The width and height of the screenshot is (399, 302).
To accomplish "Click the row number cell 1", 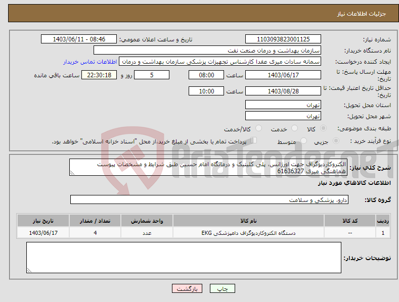I will [383, 233].
